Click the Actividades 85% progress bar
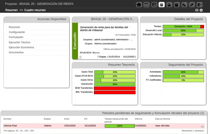The image size is (210, 134). coord(183,72)
